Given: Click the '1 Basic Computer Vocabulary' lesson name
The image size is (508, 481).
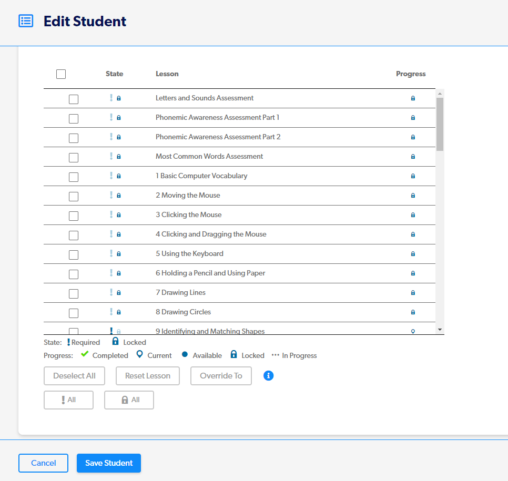Looking at the screenshot, I should (x=201, y=176).
